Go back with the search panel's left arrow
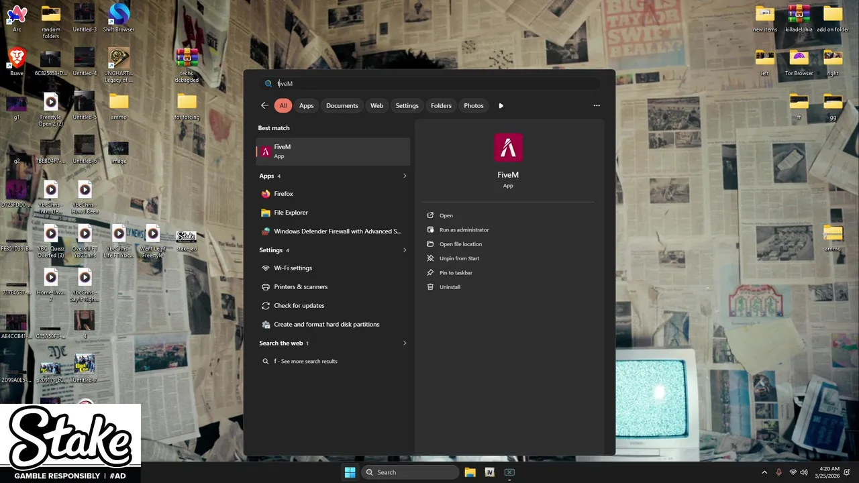 point(264,105)
